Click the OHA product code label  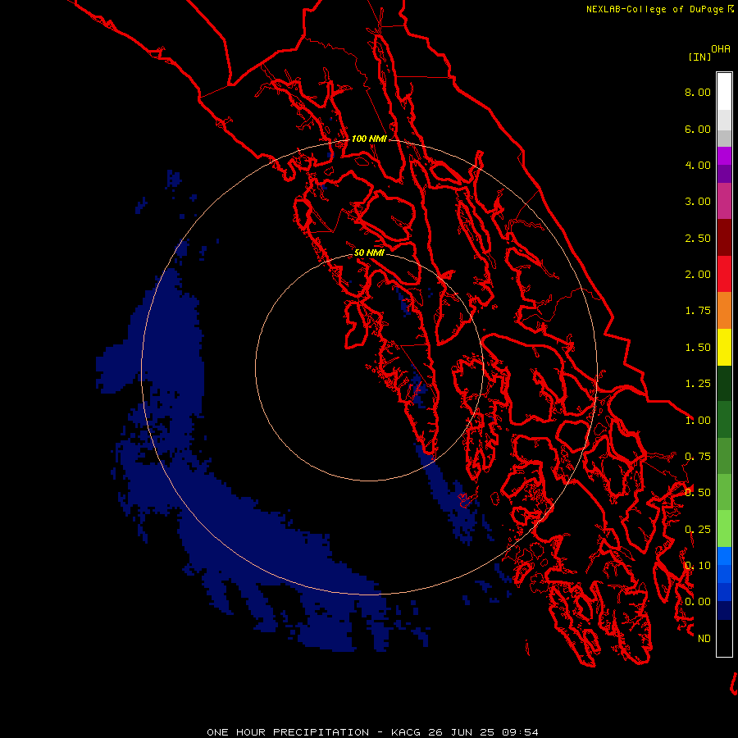pyautogui.click(x=721, y=49)
